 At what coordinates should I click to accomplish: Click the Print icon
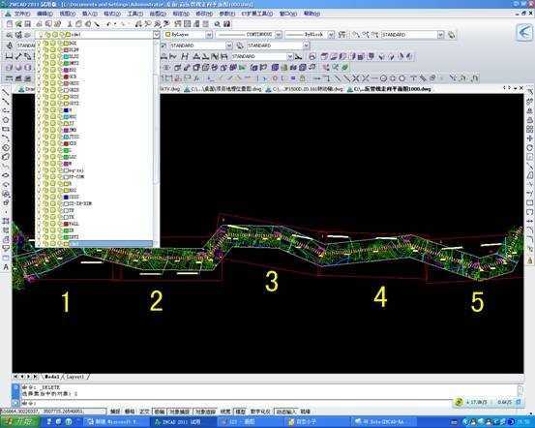point(40,24)
